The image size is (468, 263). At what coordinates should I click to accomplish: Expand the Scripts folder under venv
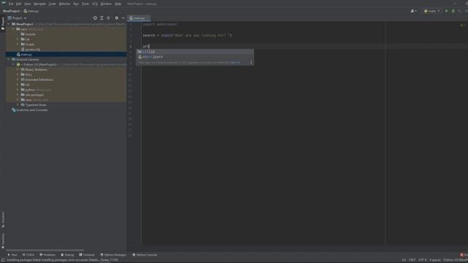(18, 45)
